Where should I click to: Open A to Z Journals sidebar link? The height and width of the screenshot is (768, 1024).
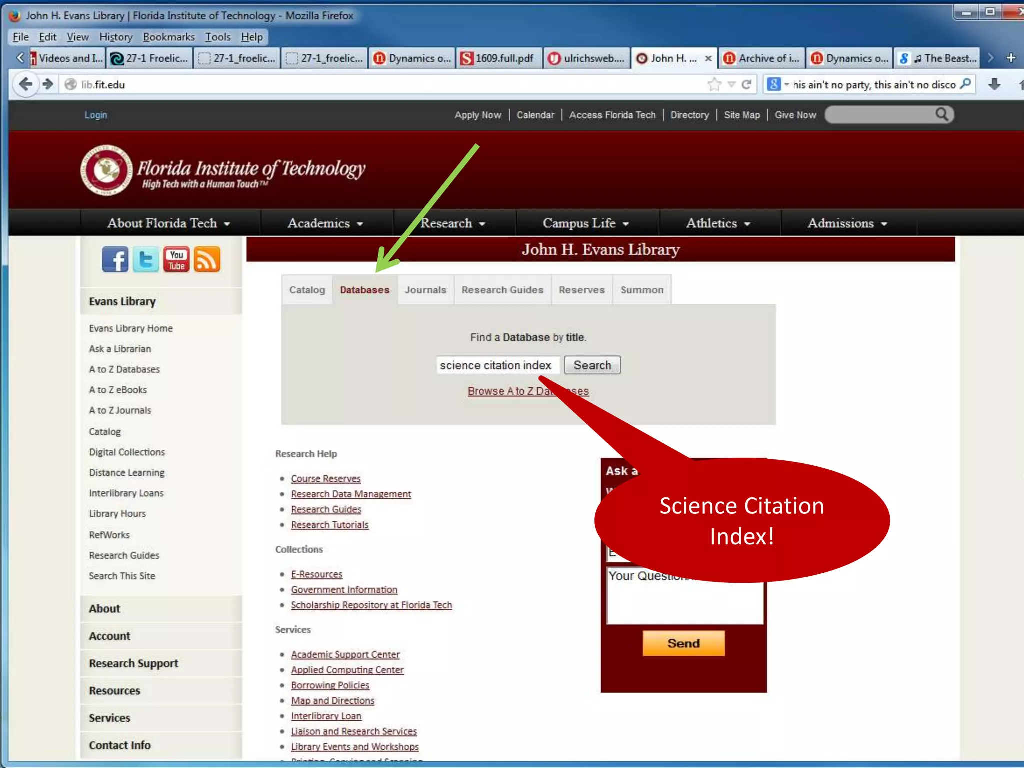(120, 410)
